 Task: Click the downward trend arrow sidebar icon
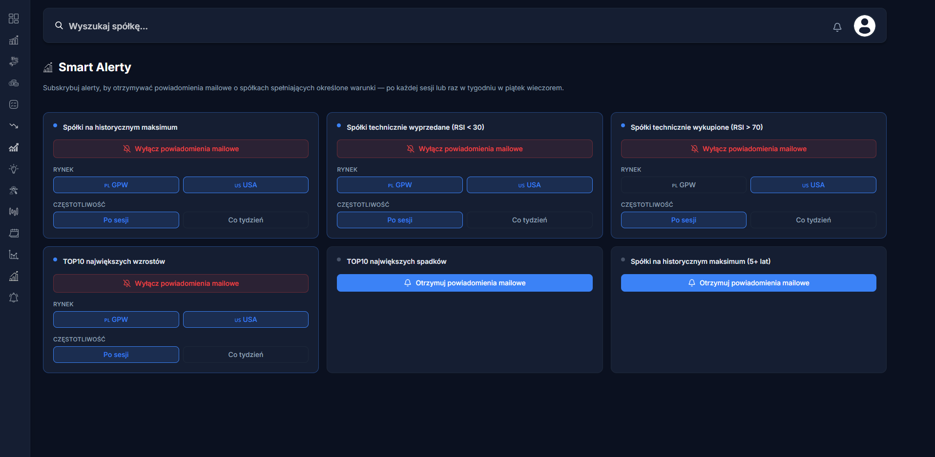coord(14,126)
